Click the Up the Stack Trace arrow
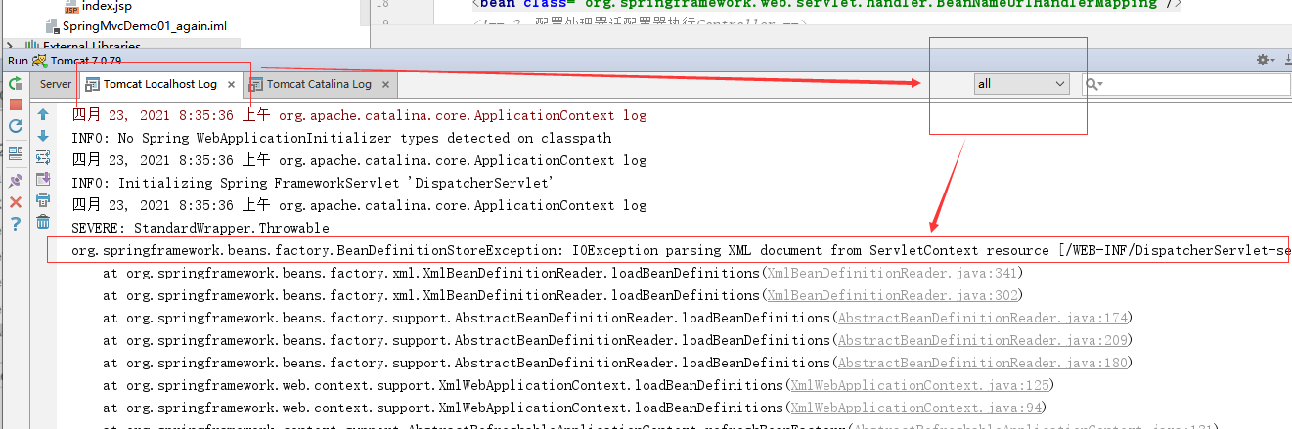Viewport: 1292px width, 429px height. [43, 115]
